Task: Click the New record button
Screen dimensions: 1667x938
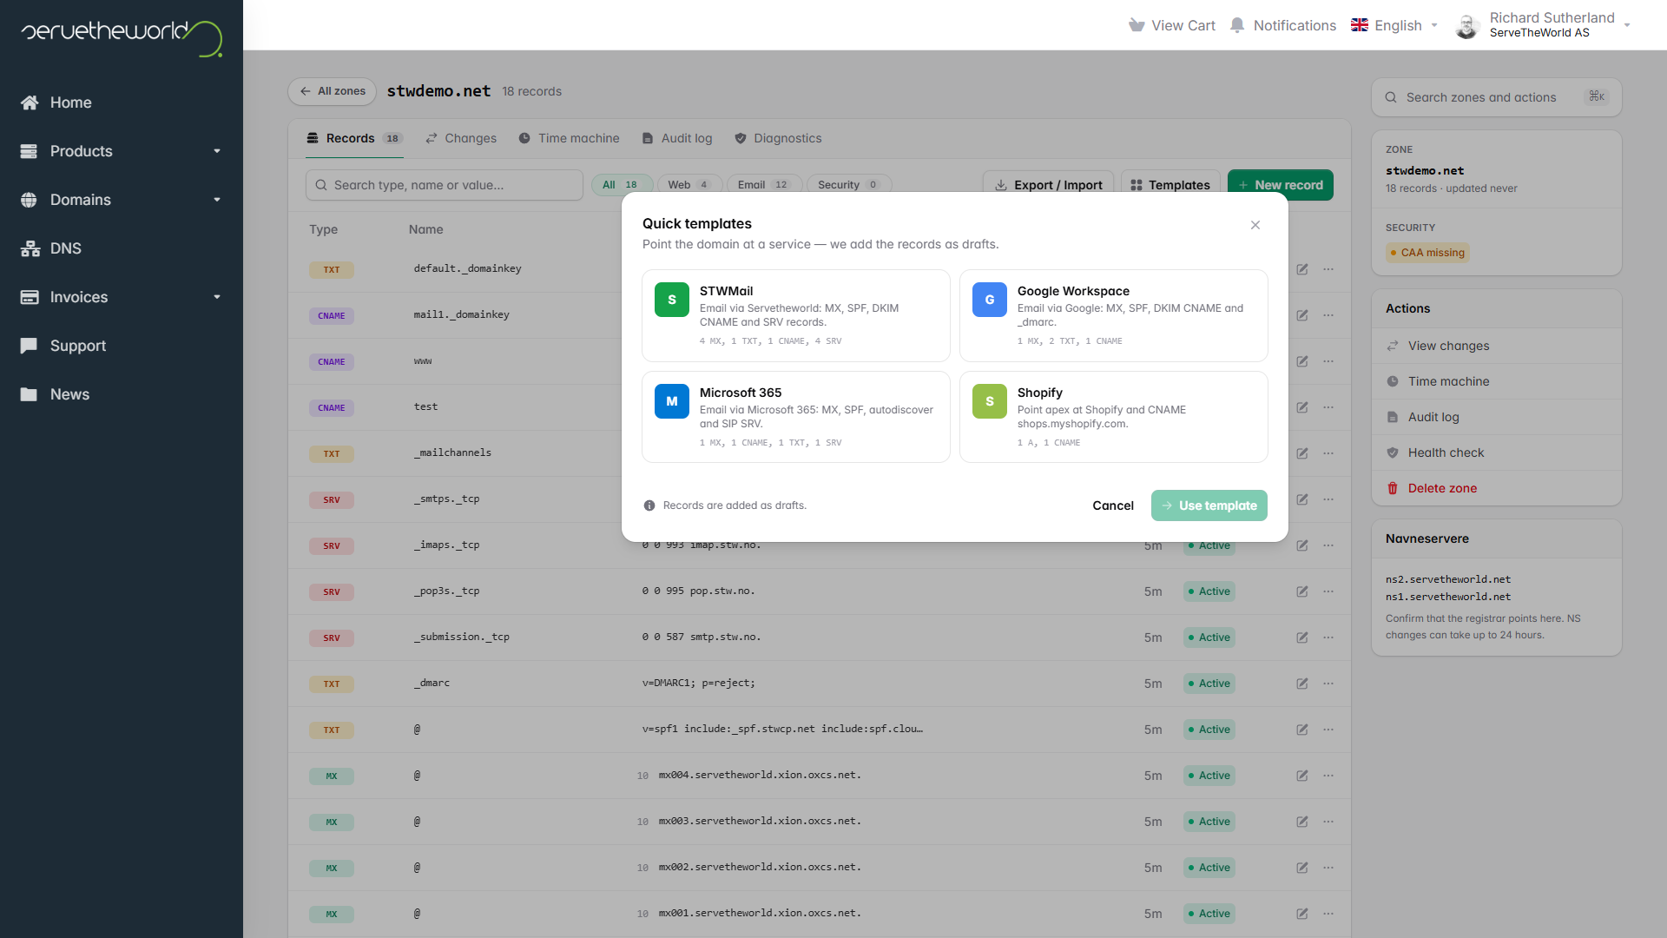Action: coord(1281,185)
